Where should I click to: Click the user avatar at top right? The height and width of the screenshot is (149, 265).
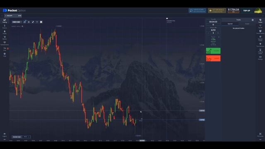tap(258, 10)
